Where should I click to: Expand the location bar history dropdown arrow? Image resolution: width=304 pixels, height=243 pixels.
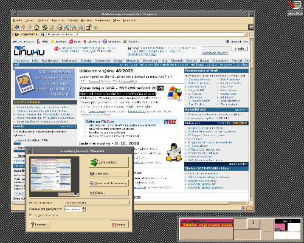point(246,34)
